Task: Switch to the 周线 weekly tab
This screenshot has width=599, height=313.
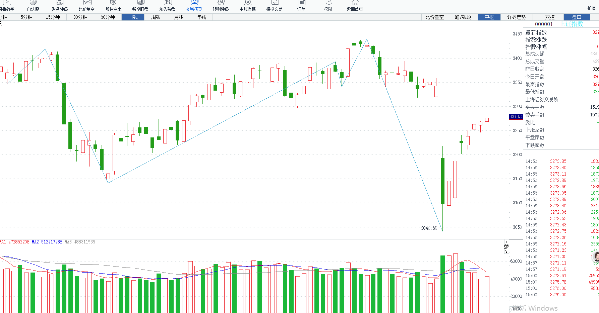Action: pyautogui.click(x=156, y=17)
